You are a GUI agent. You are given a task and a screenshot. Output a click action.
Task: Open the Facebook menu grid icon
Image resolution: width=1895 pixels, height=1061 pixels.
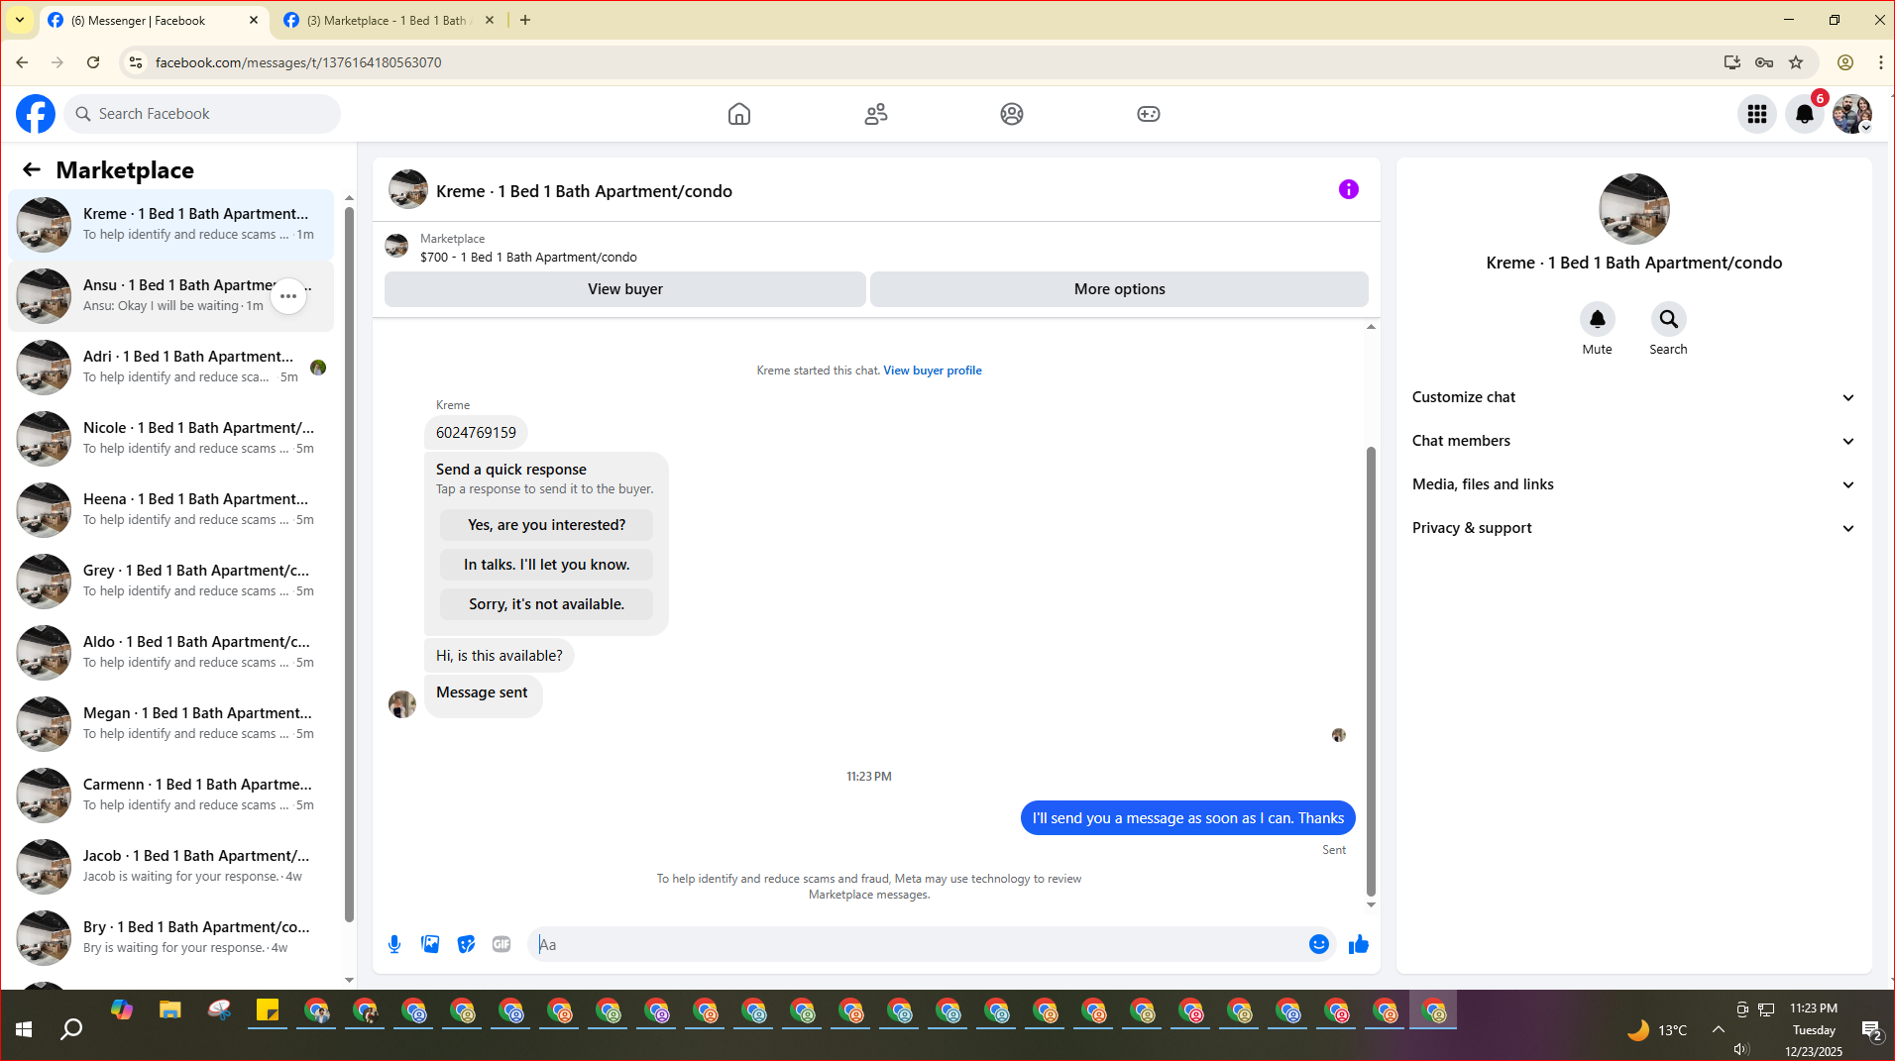point(1757,114)
